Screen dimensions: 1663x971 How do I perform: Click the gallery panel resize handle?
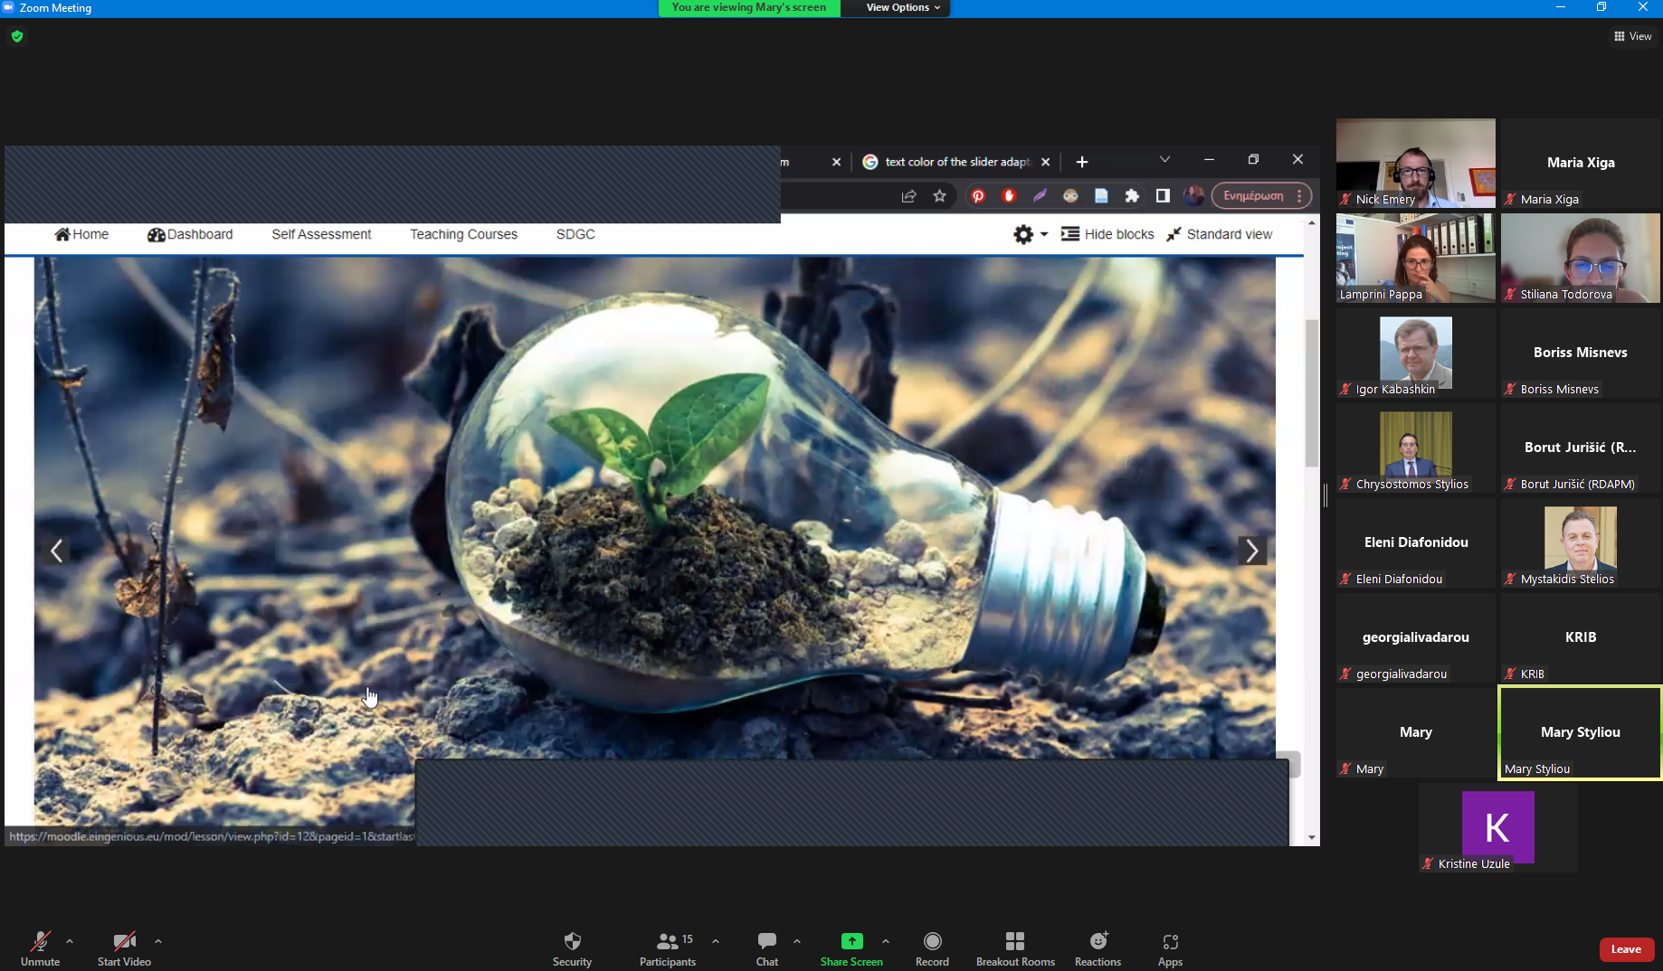pyautogui.click(x=1326, y=495)
